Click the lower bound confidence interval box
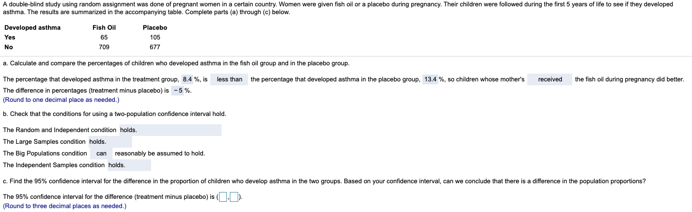 pyautogui.click(x=224, y=197)
